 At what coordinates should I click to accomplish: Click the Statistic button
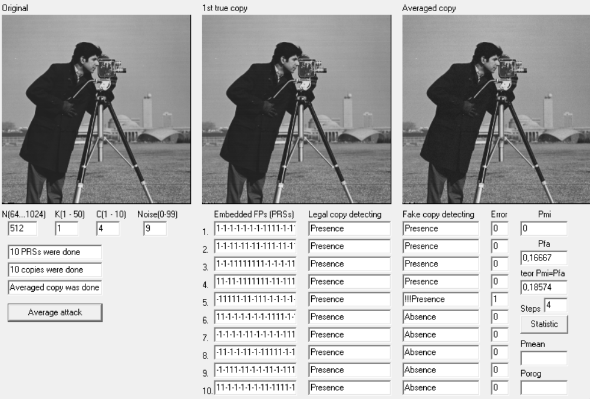click(x=544, y=324)
